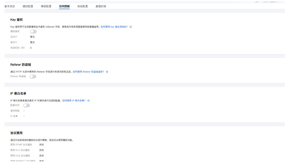Click 关闭 status for 禁用 HLS 协议播放
The height and width of the screenshot is (165, 291).
tap(41, 155)
